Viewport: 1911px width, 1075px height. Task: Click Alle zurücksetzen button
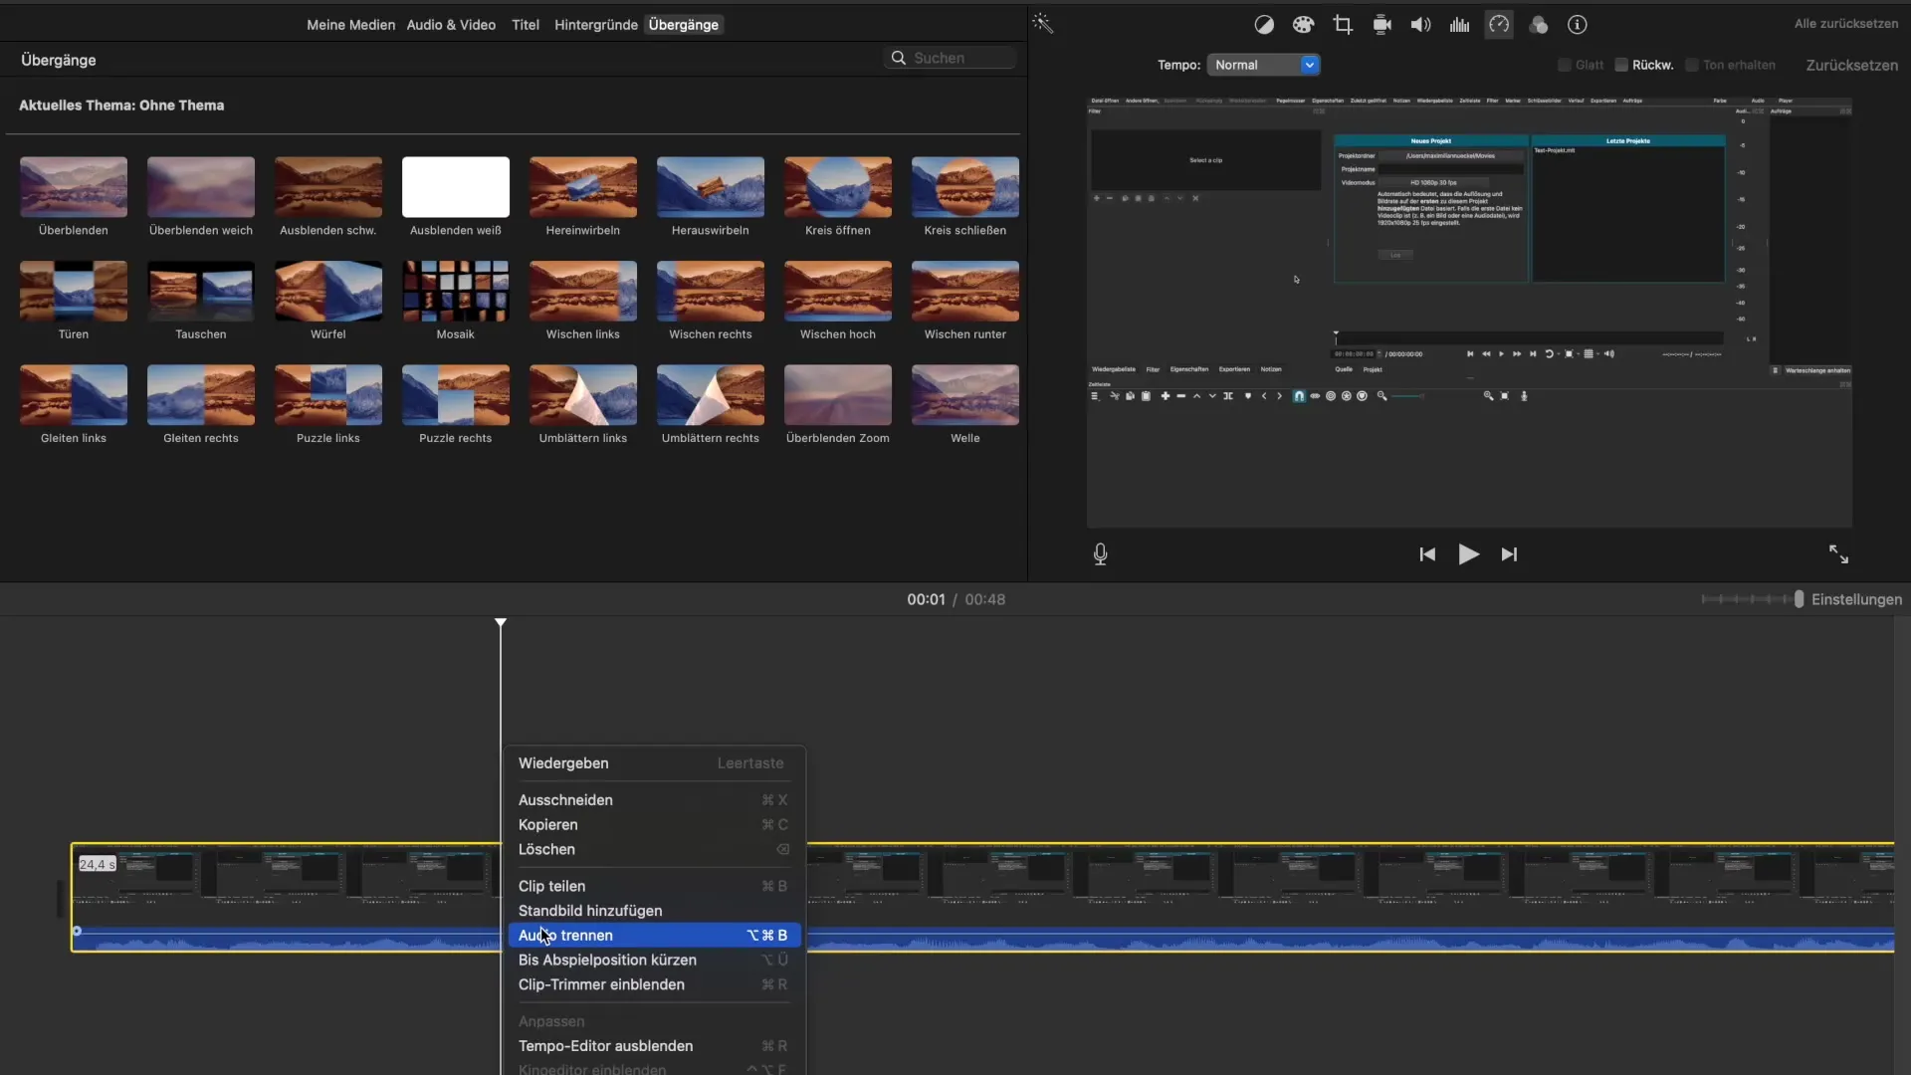1845,23
